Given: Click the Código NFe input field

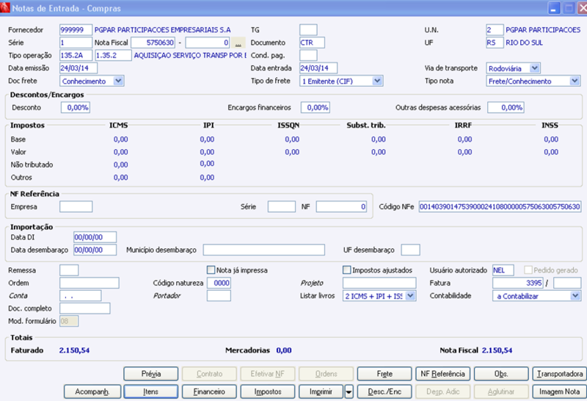Looking at the screenshot, I should pos(499,207).
